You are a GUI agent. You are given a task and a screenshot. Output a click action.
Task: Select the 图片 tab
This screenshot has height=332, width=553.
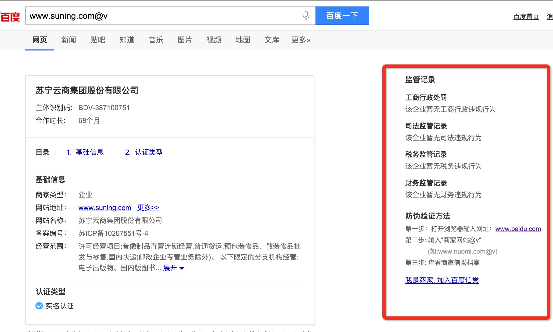185,40
